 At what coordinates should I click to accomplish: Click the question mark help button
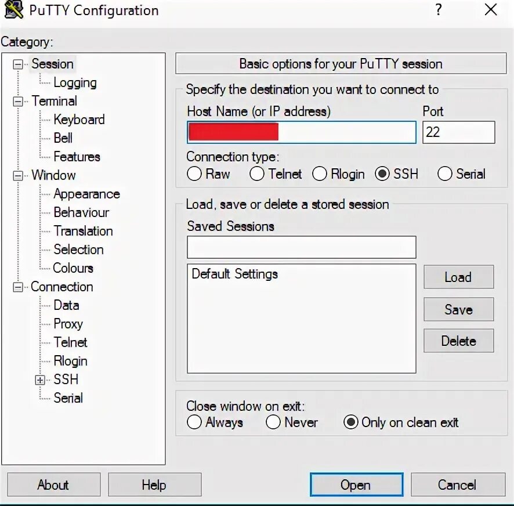(438, 10)
